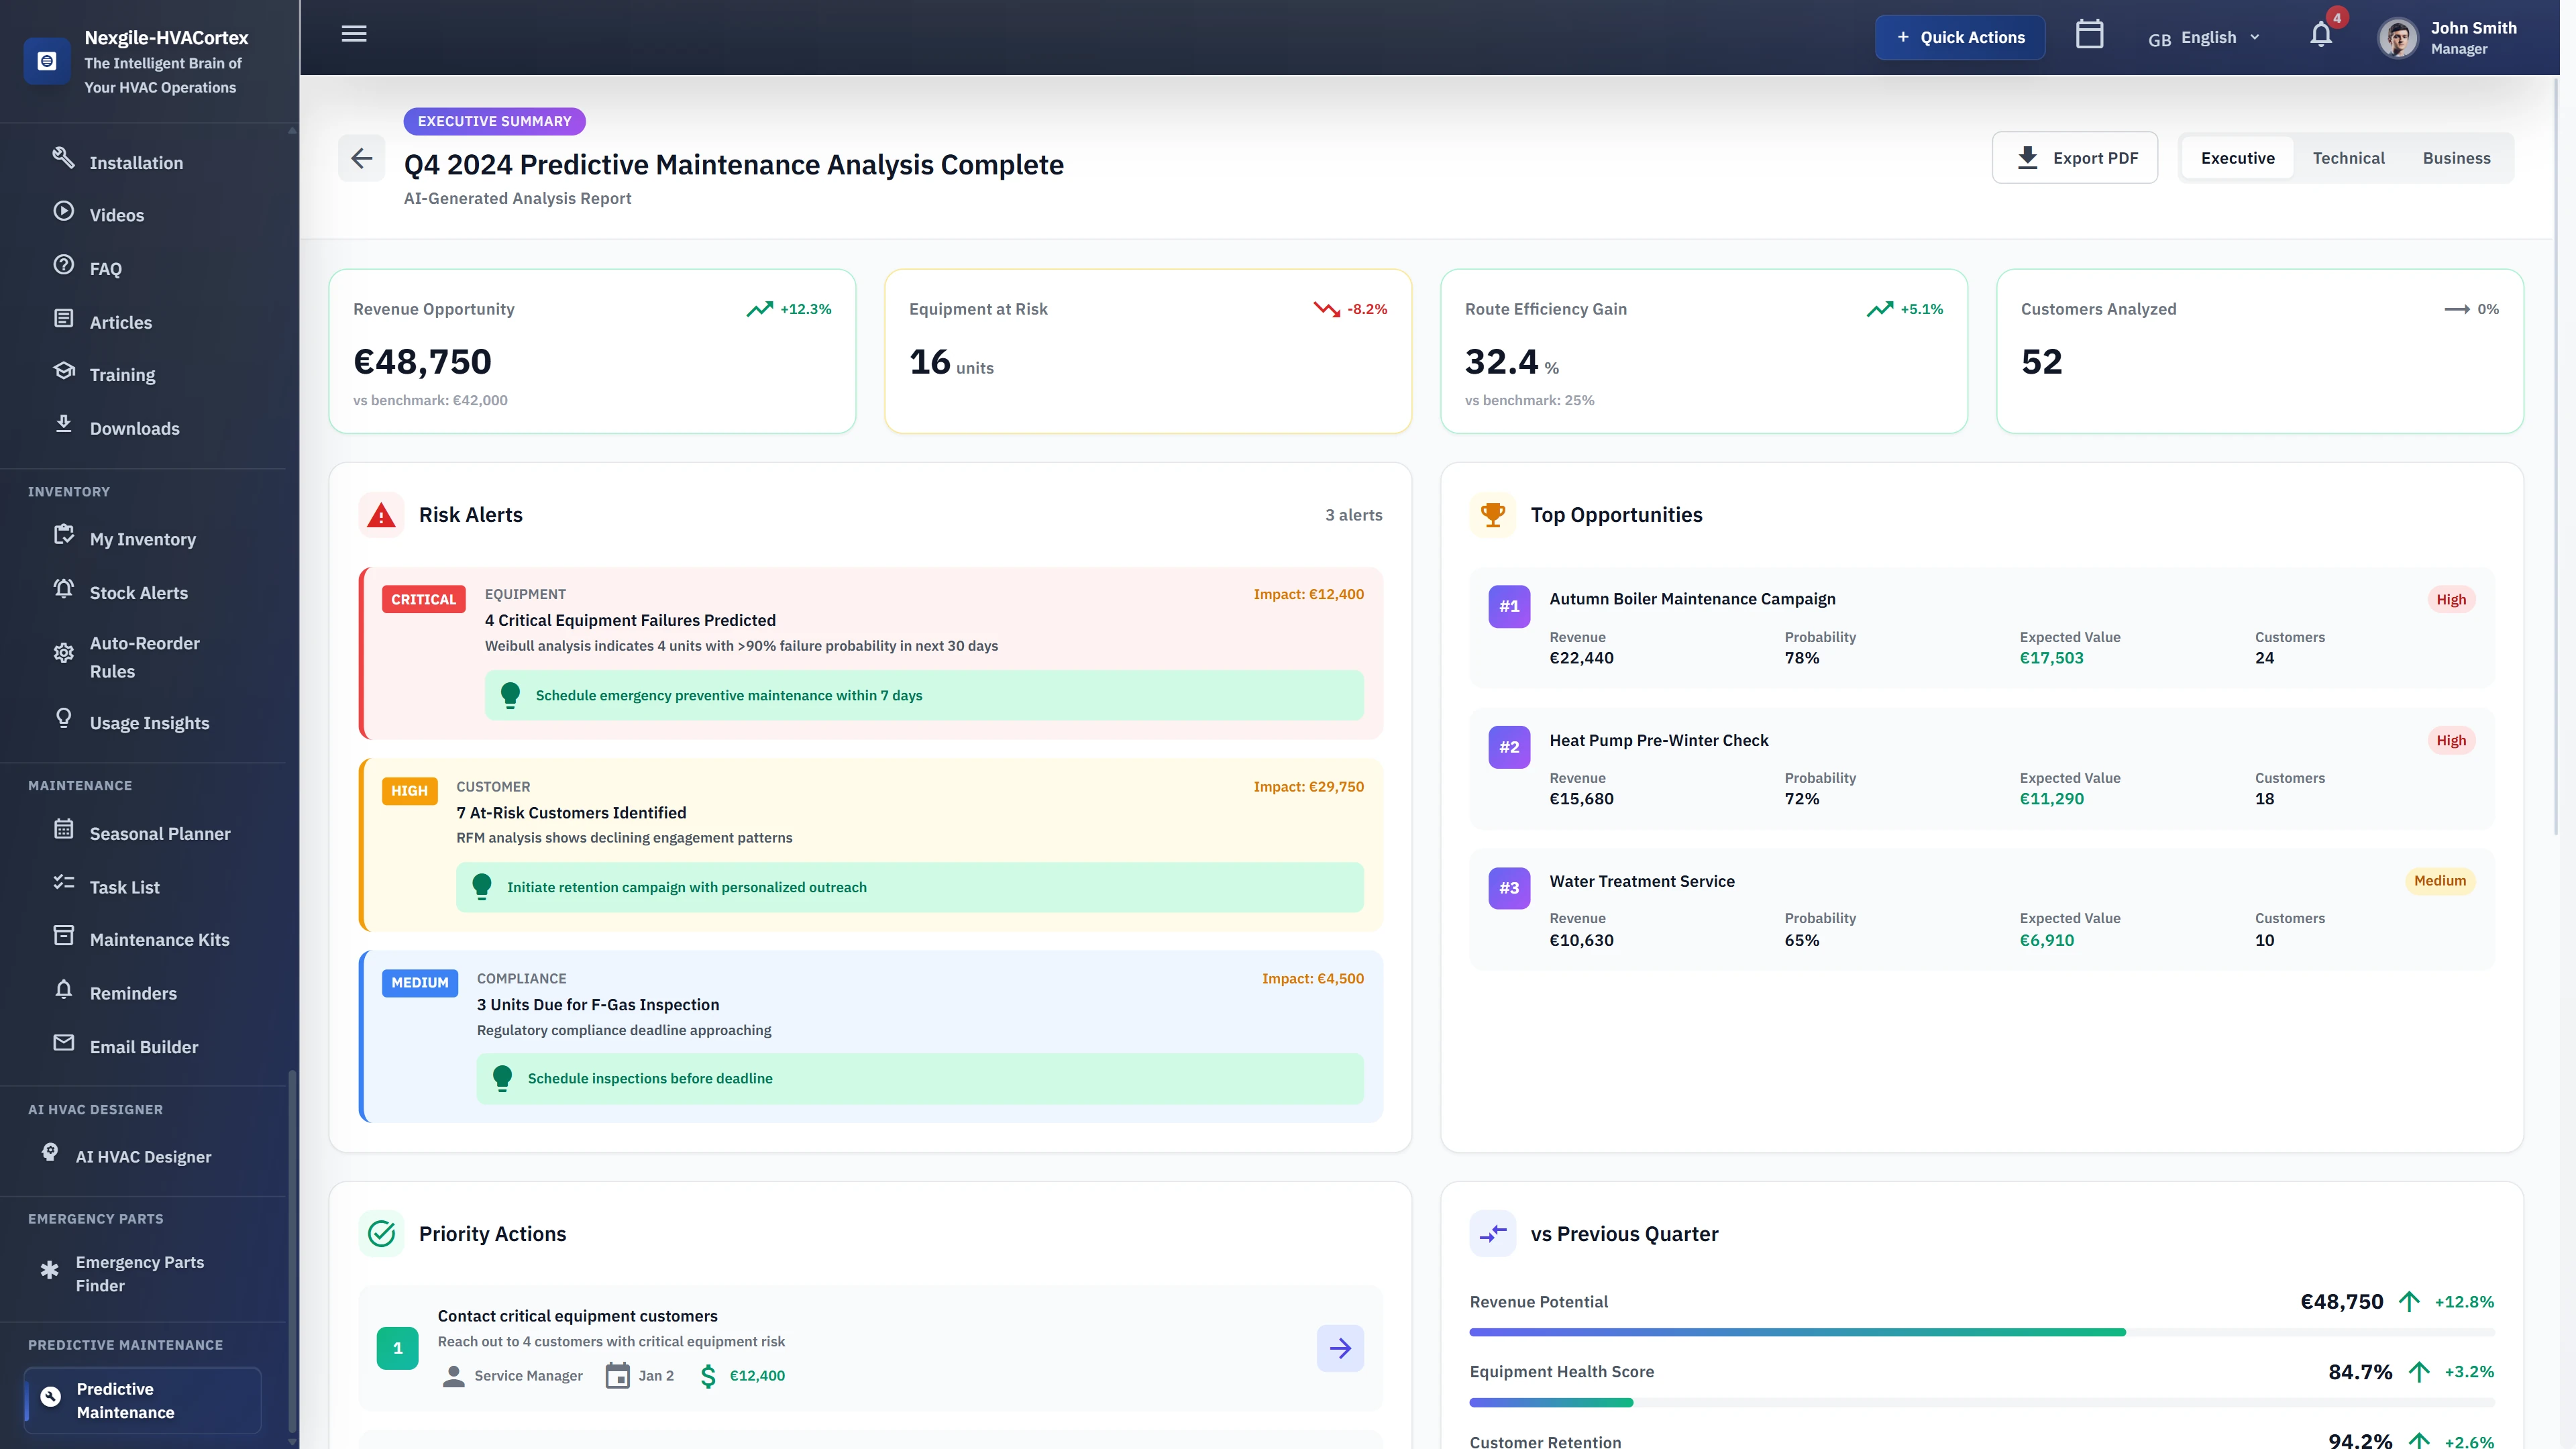Open the critical equipment customers action arrow

coord(1339,1348)
